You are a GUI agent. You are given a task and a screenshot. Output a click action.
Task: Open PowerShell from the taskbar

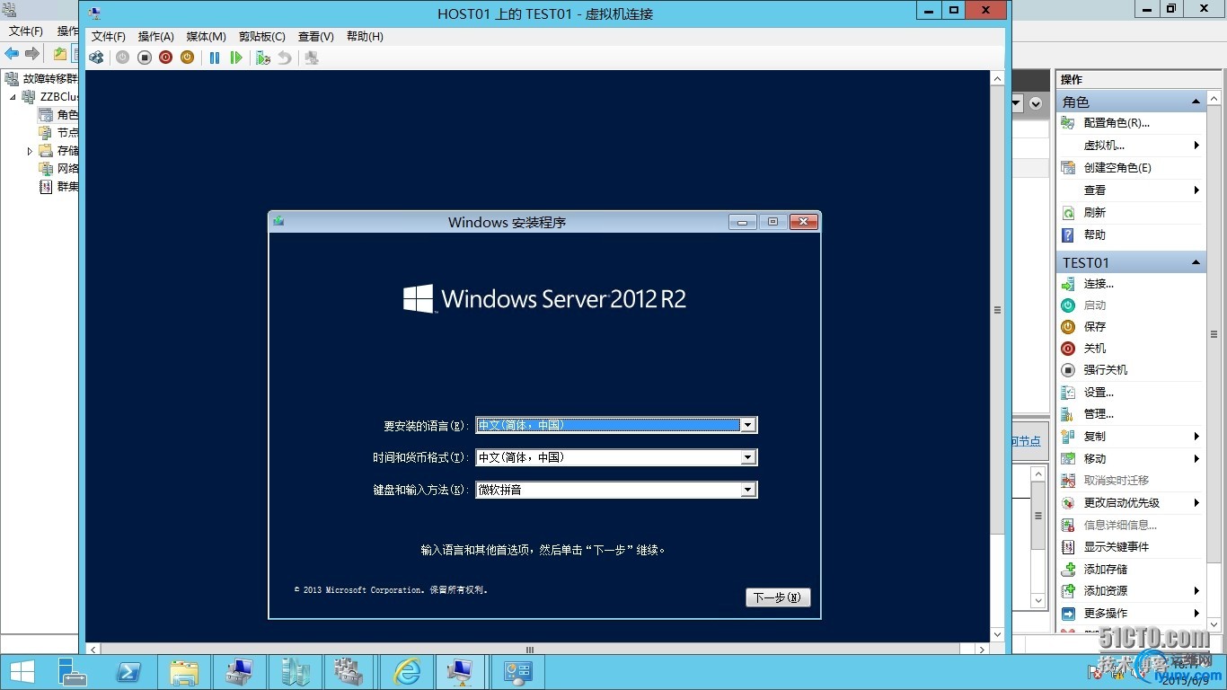point(128,672)
